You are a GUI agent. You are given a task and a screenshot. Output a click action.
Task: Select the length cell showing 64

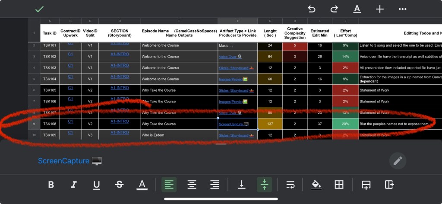pyautogui.click(x=270, y=57)
